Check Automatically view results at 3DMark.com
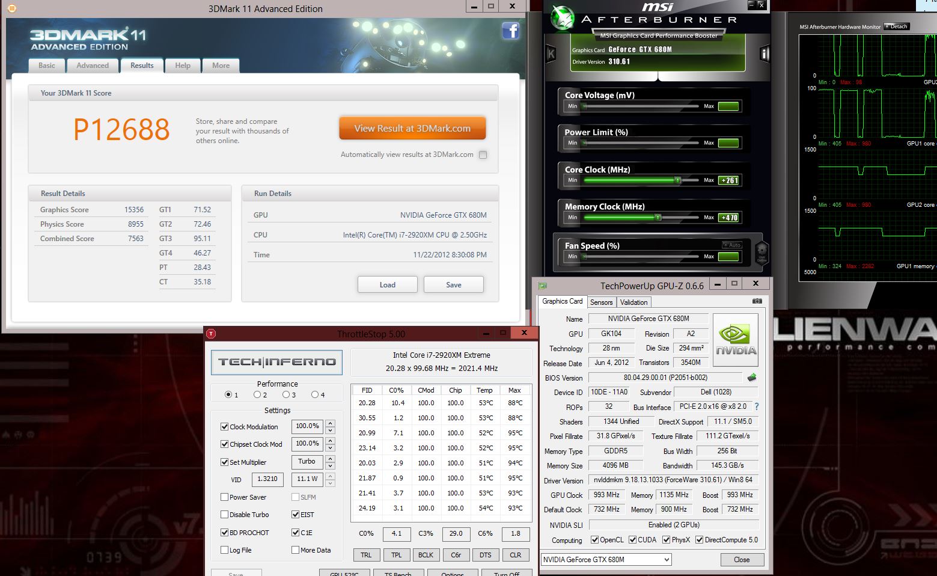The height and width of the screenshot is (576, 937). click(x=483, y=155)
